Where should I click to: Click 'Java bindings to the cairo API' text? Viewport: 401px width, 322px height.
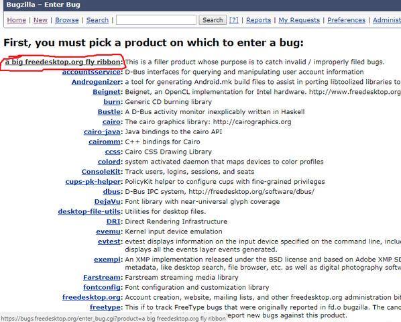(x=174, y=131)
